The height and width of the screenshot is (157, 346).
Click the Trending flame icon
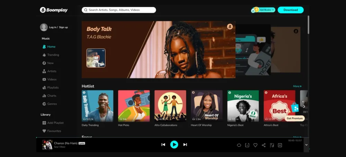point(44,55)
